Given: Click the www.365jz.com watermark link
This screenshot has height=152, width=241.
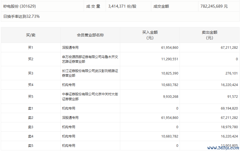Looking at the screenshot, I should click(223, 148).
